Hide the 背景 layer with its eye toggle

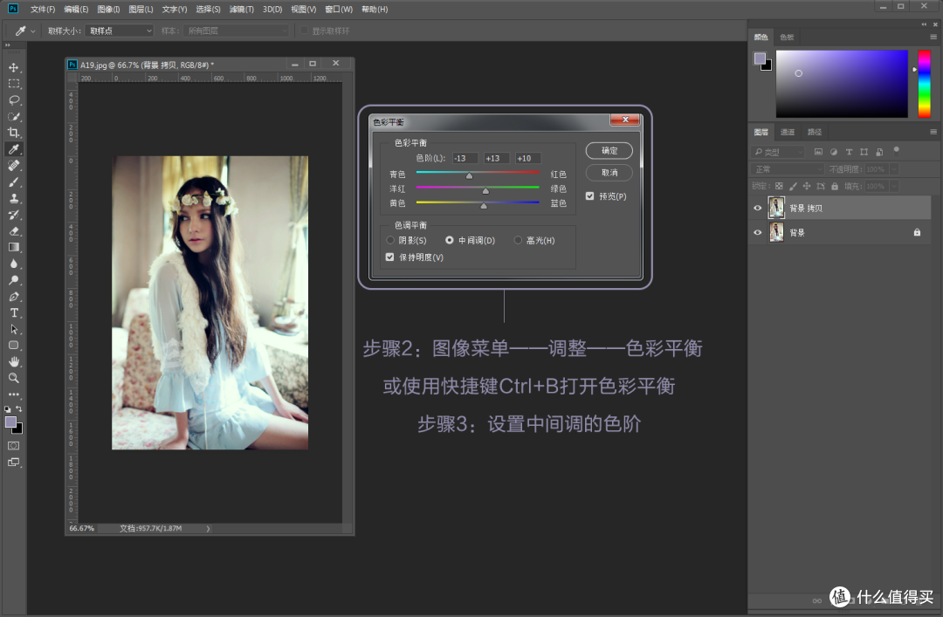tap(759, 232)
